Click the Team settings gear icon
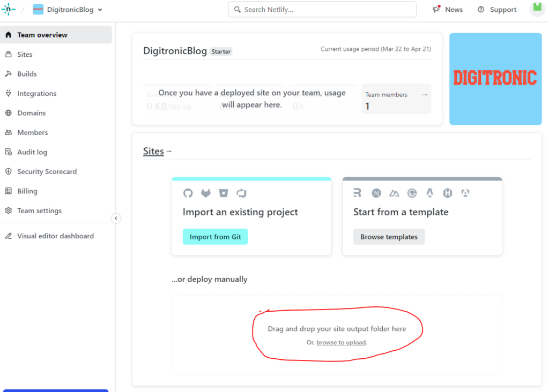Image resolution: width=549 pixels, height=392 pixels. [9, 211]
